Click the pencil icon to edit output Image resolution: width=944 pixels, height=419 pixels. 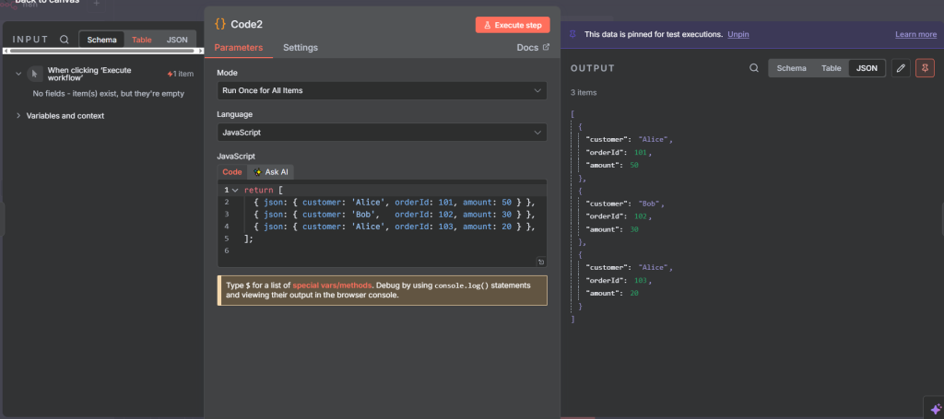click(901, 68)
